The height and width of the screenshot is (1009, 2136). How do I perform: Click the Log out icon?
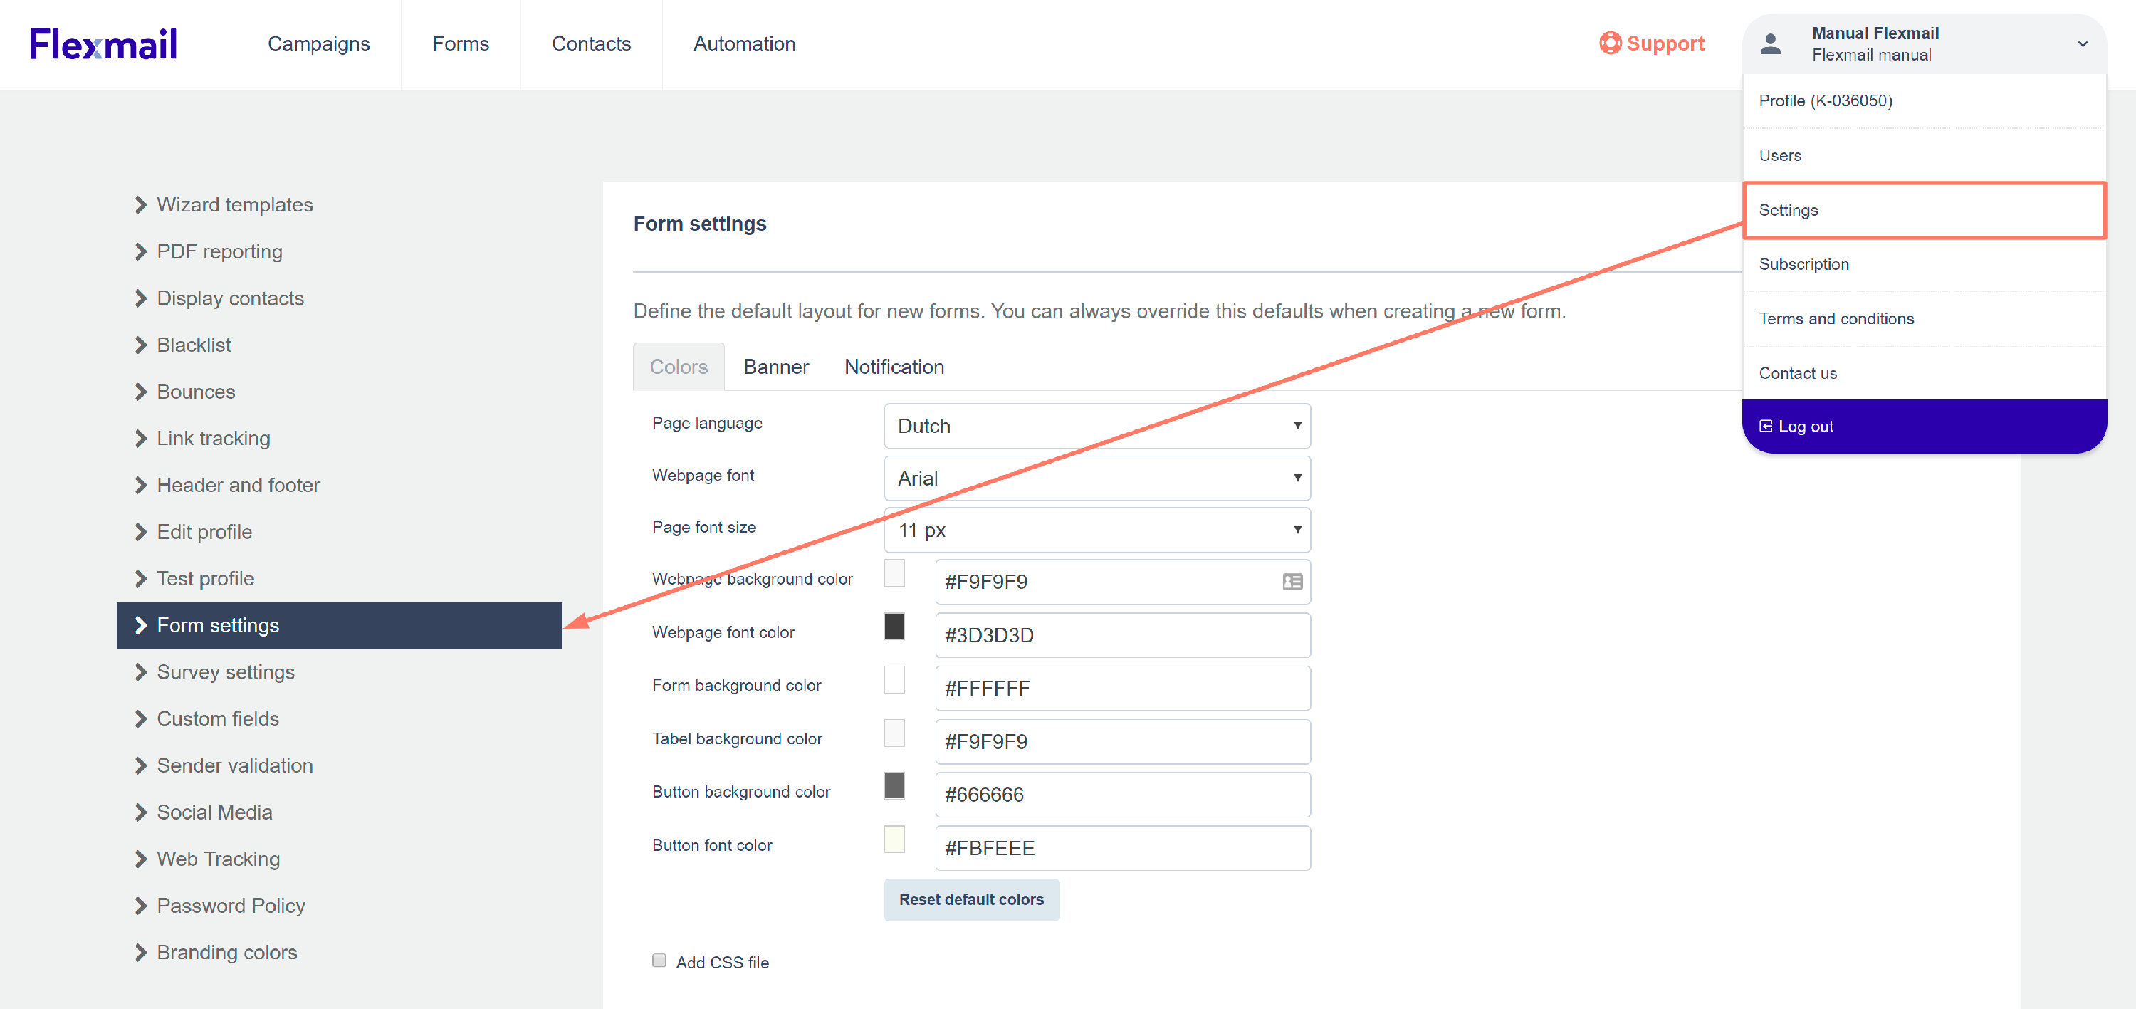pyautogui.click(x=1765, y=426)
